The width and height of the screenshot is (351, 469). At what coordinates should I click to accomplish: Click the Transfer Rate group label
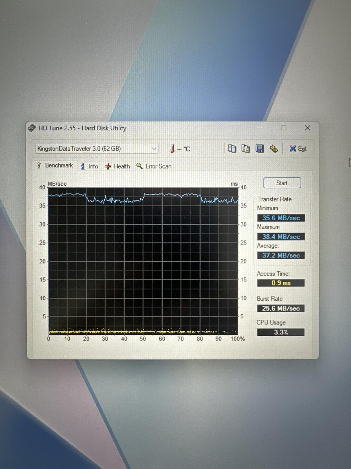click(x=275, y=199)
